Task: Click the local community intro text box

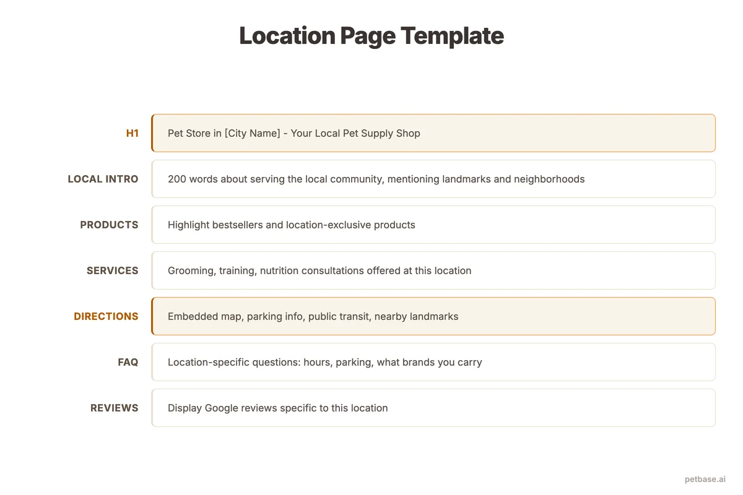Action: [x=433, y=179]
